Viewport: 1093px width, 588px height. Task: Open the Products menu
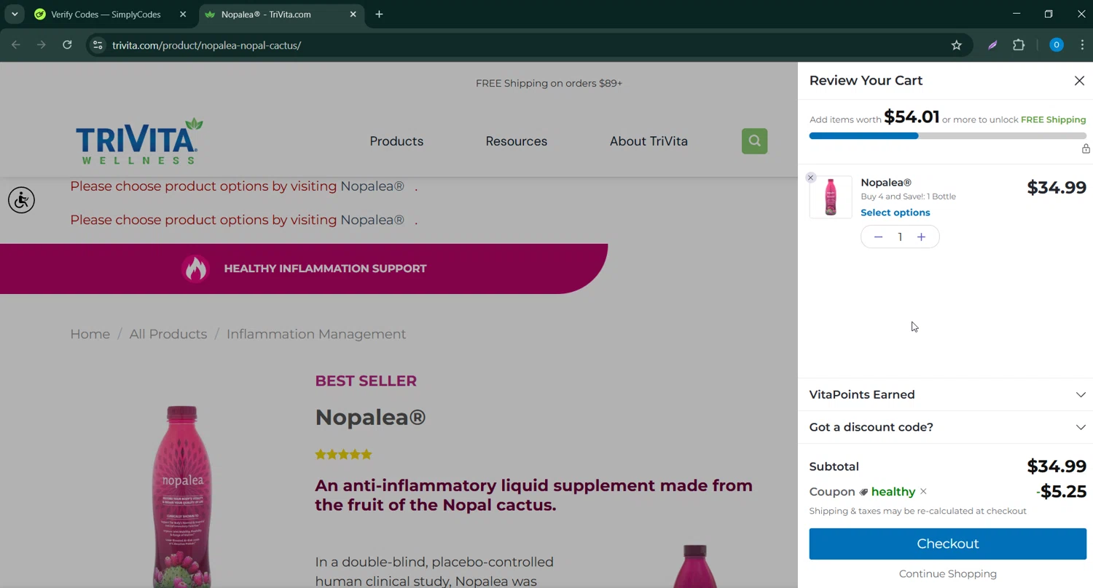click(396, 141)
